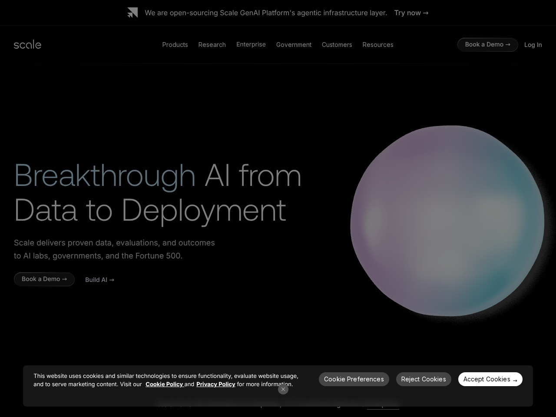The height and width of the screenshot is (417, 556).
Task: Open the Customers nav link
Action: pyautogui.click(x=337, y=45)
